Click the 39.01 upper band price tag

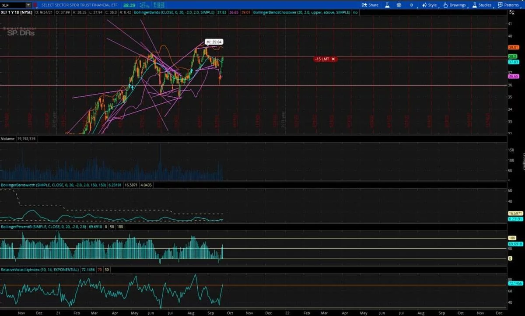[513, 47]
